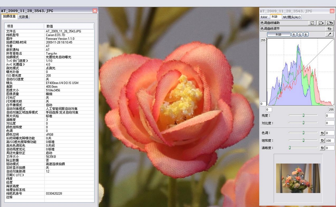Click the 数值 column header
336x207 pixels.
point(50,26)
